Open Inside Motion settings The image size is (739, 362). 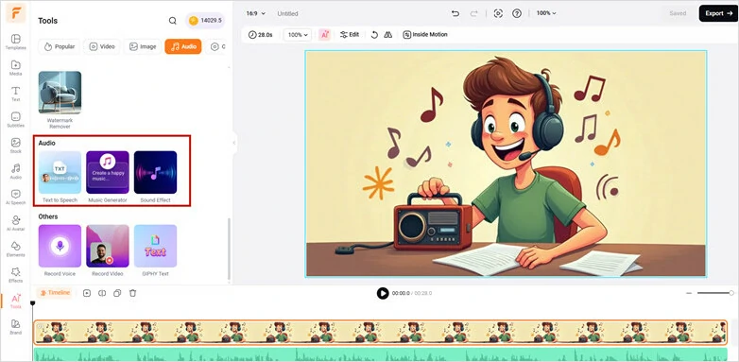click(425, 34)
